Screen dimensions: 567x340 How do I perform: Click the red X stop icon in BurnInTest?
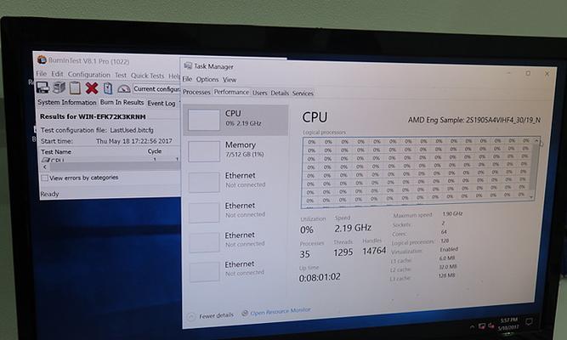(92, 88)
